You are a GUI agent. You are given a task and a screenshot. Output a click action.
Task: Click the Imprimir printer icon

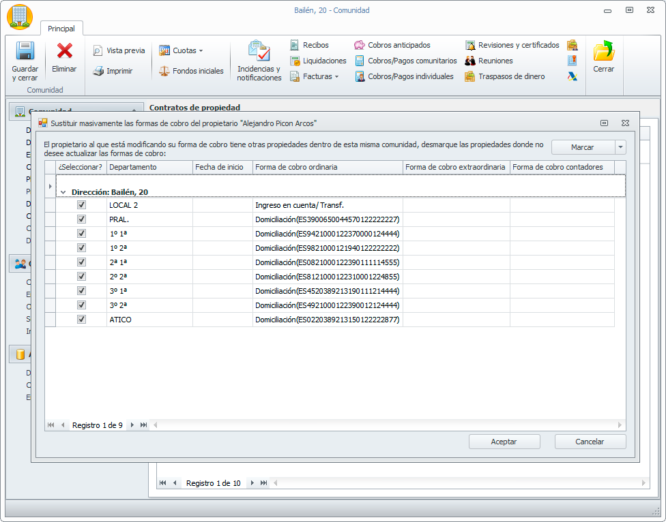(x=98, y=71)
